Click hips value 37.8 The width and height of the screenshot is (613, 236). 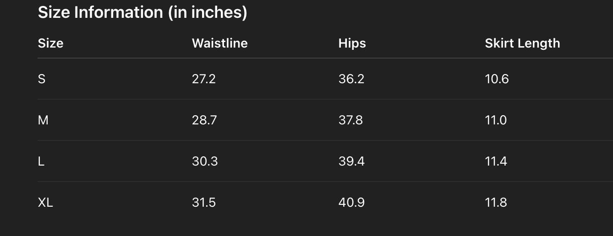coord(350,120)
